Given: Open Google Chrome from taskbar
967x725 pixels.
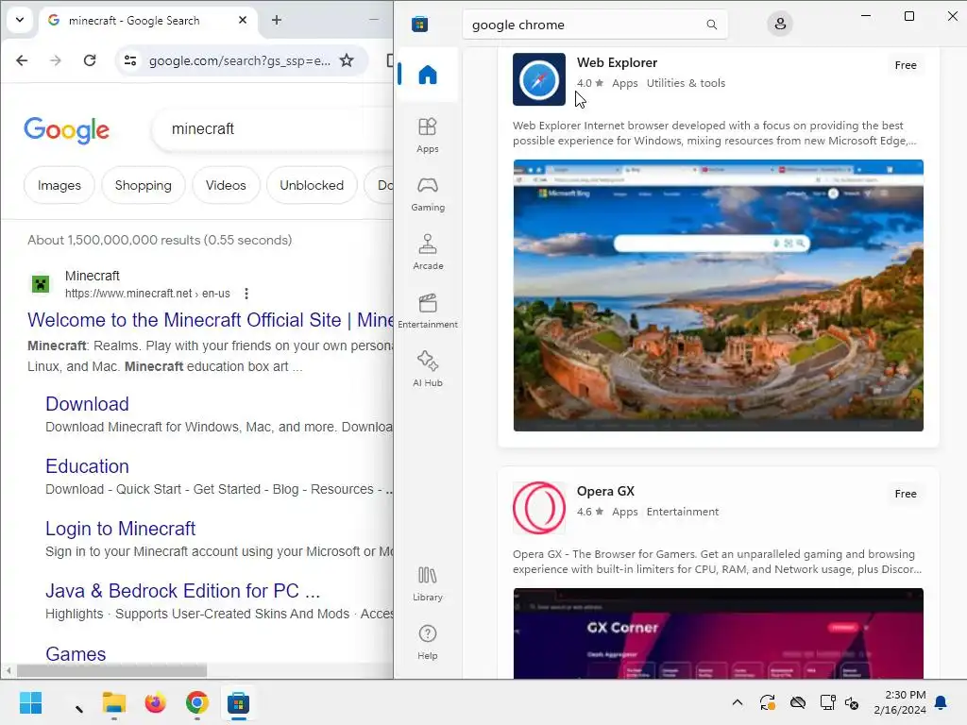Looking at the screenshot, I should point(196,702).
